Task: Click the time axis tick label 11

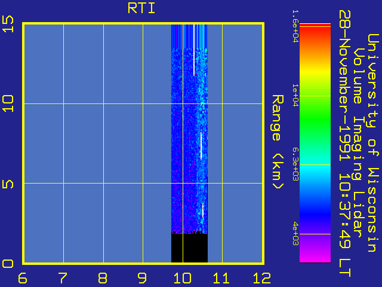Action: coord(221,278)
